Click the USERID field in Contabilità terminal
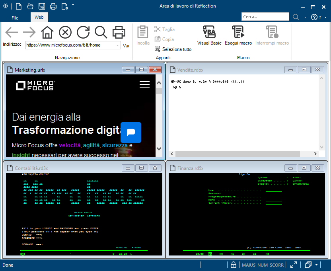The image size is (331, 271). point(32,235)
